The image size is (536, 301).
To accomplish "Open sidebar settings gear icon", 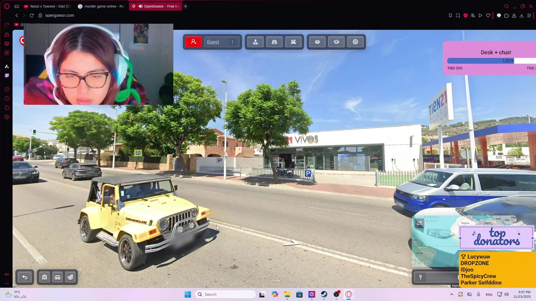I will (x=7, y=117).
